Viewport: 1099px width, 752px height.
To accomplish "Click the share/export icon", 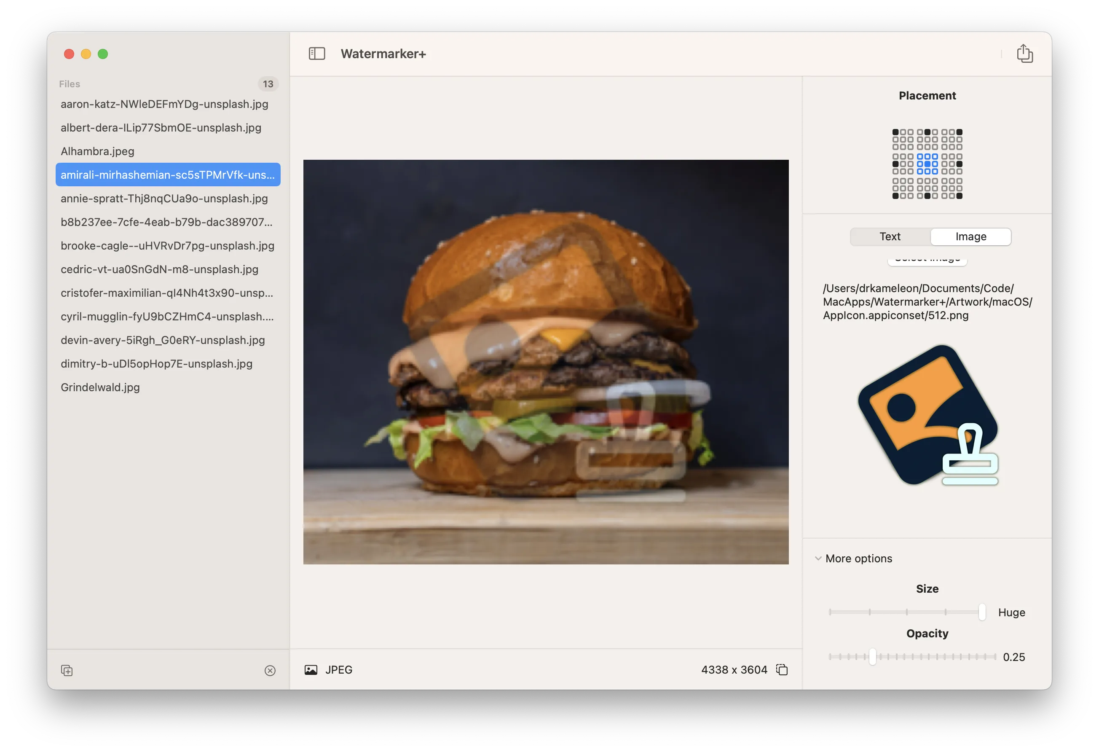I will coord(1024,54).
